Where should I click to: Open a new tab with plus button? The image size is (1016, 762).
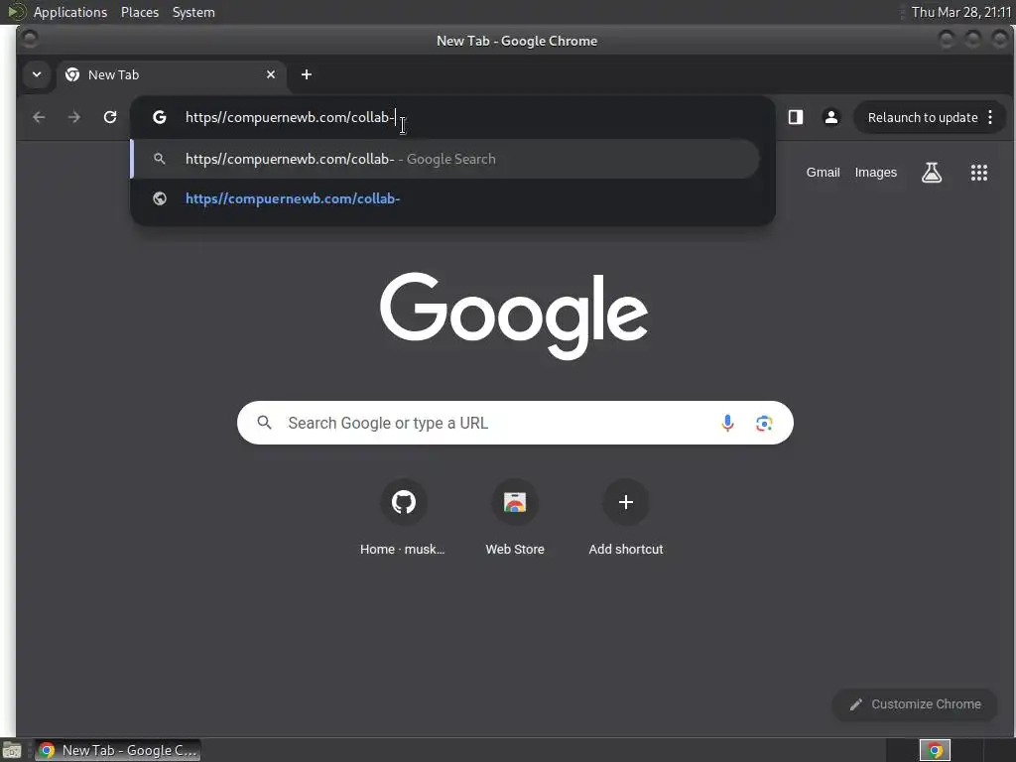pos(307,74)
